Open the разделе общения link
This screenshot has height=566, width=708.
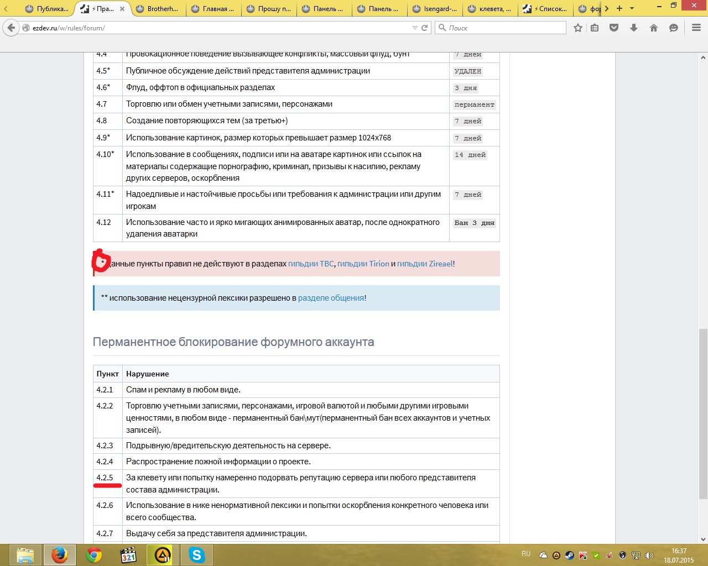[331, 298]
